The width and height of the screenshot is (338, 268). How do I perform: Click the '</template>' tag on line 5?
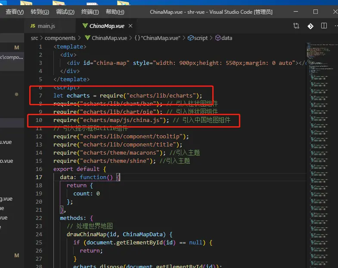tap(71, 79)
